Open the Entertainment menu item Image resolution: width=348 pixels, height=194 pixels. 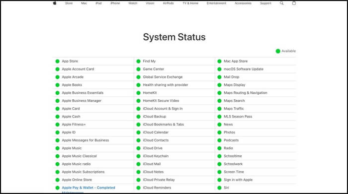click(x=216, y=3)
